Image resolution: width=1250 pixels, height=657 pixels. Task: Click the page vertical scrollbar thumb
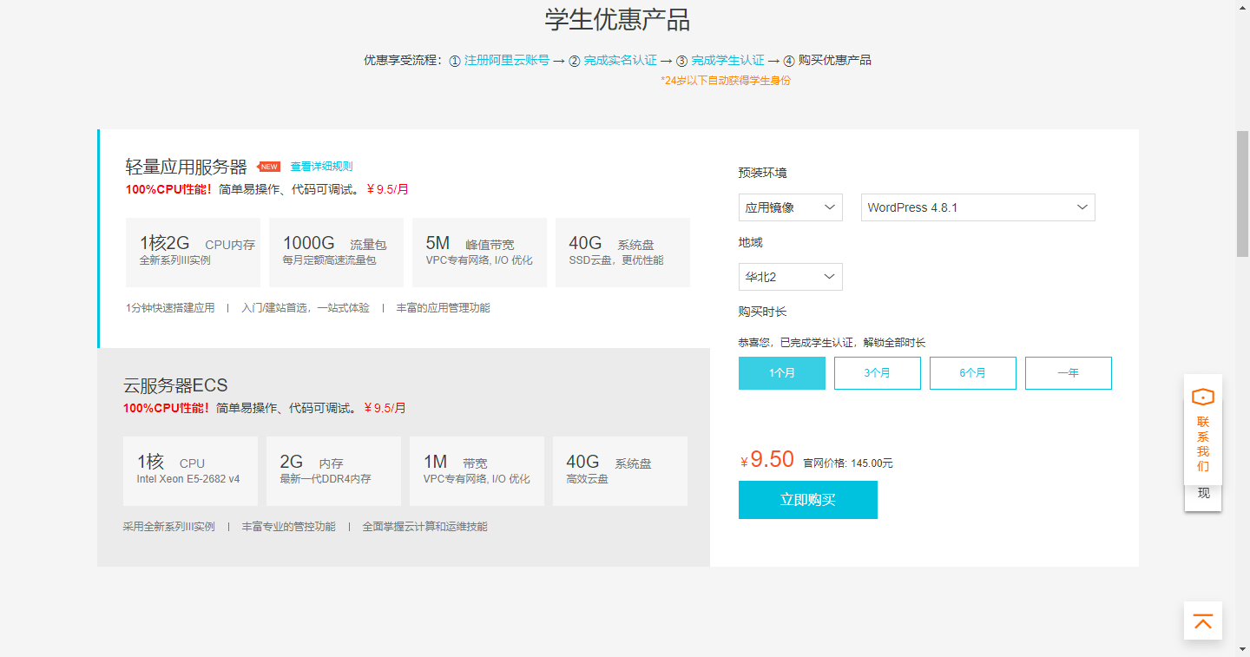pos(1242,194)
